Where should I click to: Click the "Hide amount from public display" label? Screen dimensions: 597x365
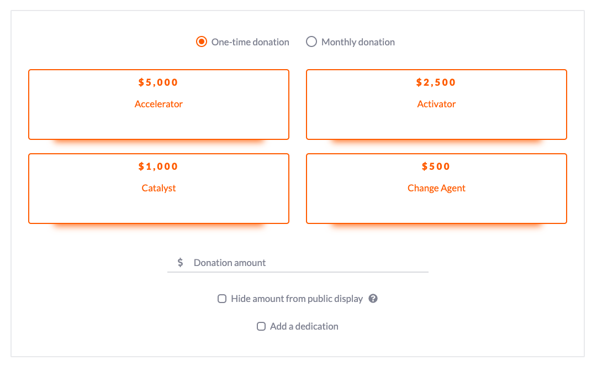pyautogui.click(x=297, y=299)
